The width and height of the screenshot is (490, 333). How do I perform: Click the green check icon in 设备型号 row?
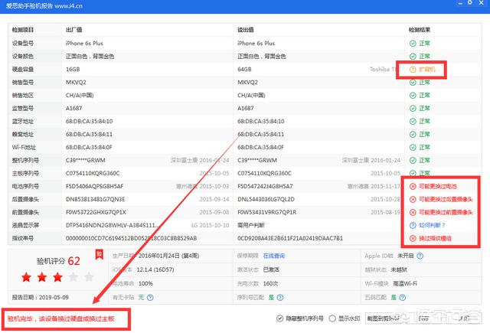[413, 44]
